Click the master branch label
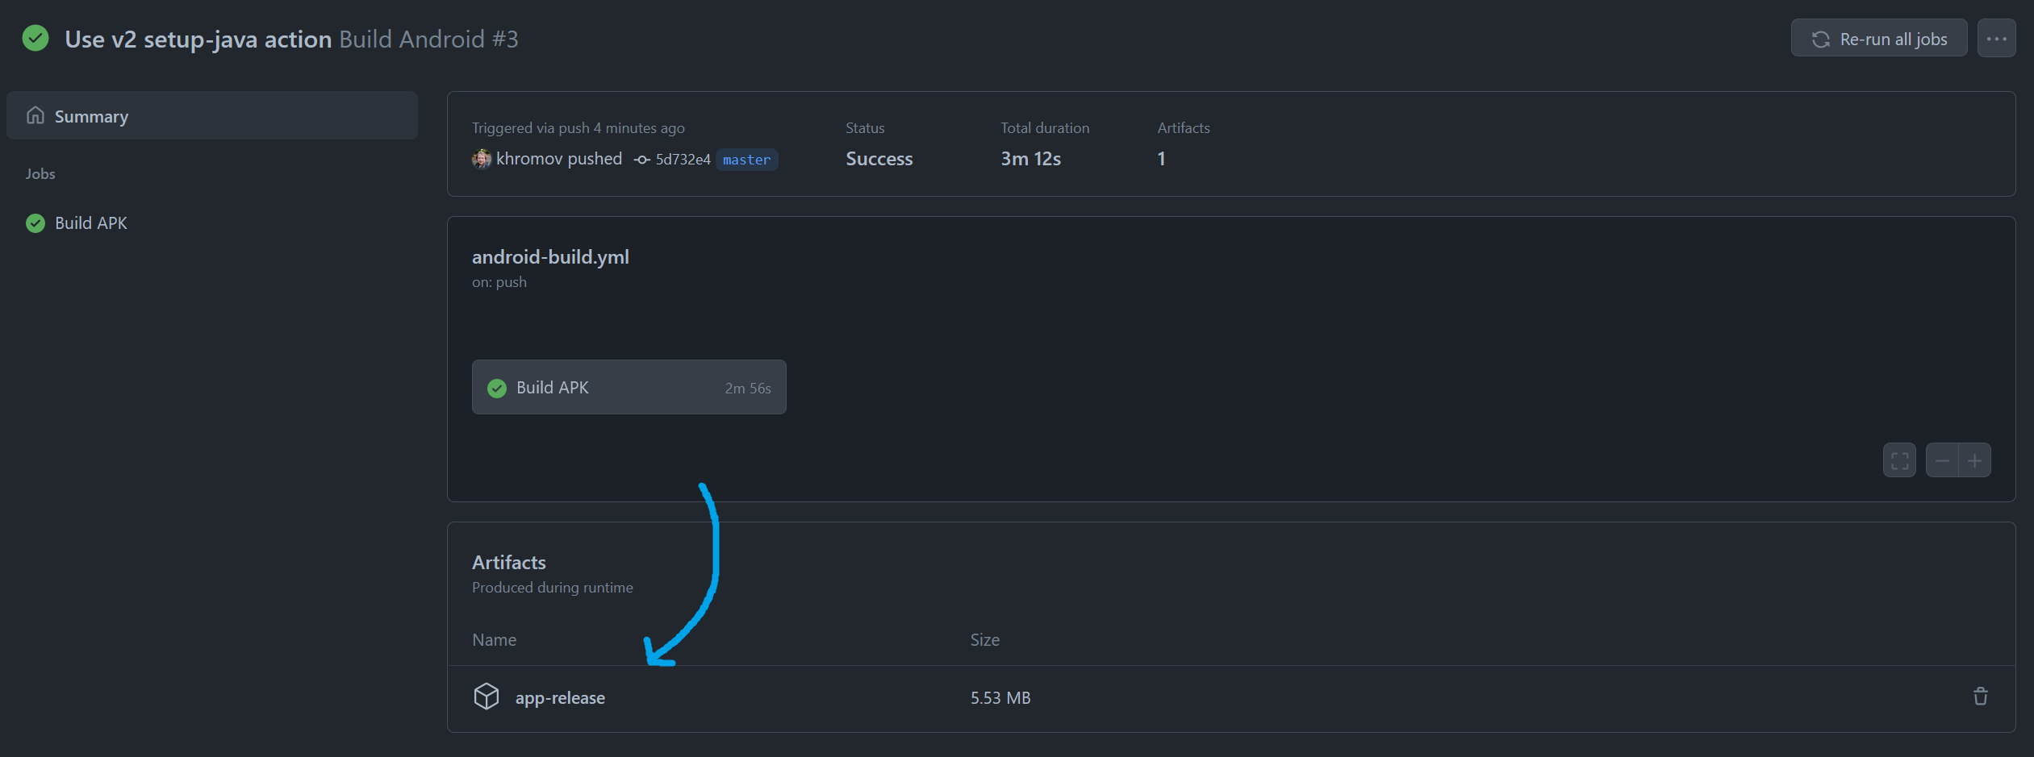 746,160
